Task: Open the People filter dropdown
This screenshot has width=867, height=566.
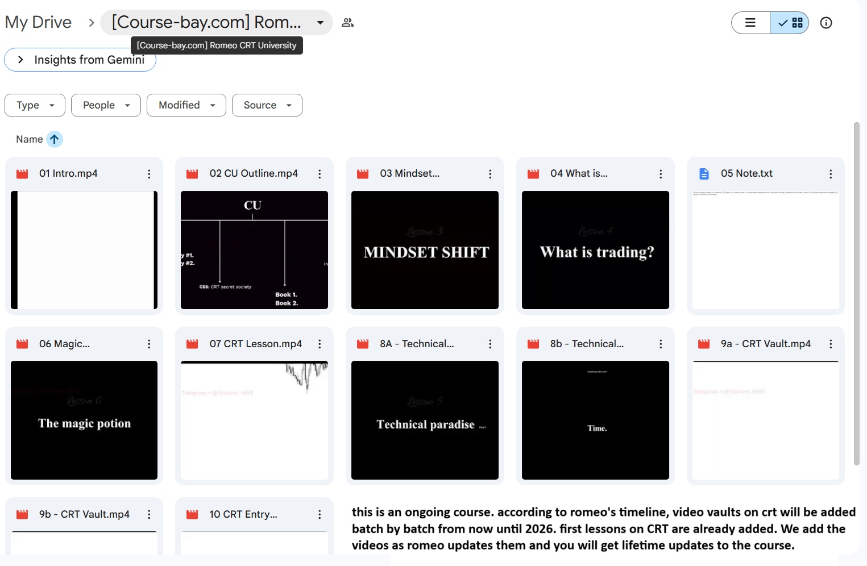Action: point(106,105)
